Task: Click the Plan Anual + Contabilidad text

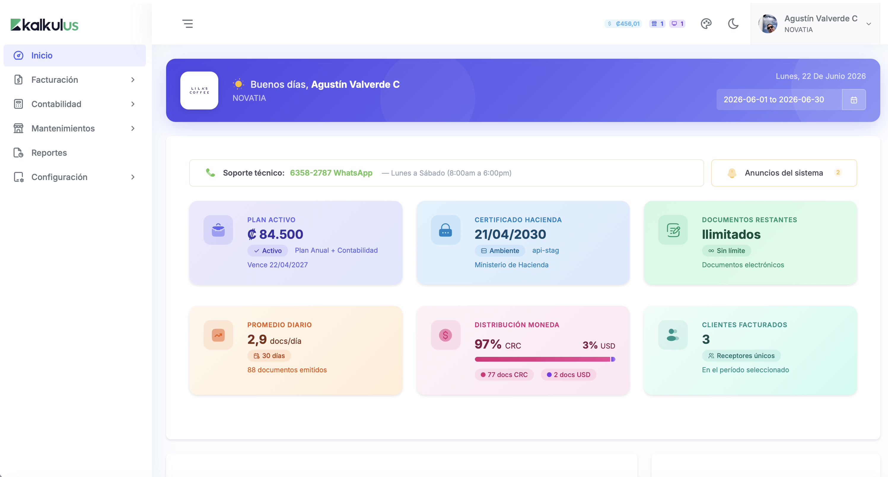Action: [336, 250]
